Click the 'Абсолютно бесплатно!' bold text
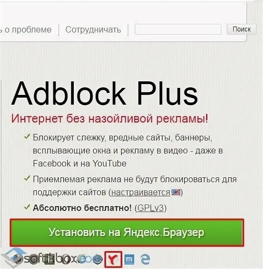 click(x=82, y=208)
